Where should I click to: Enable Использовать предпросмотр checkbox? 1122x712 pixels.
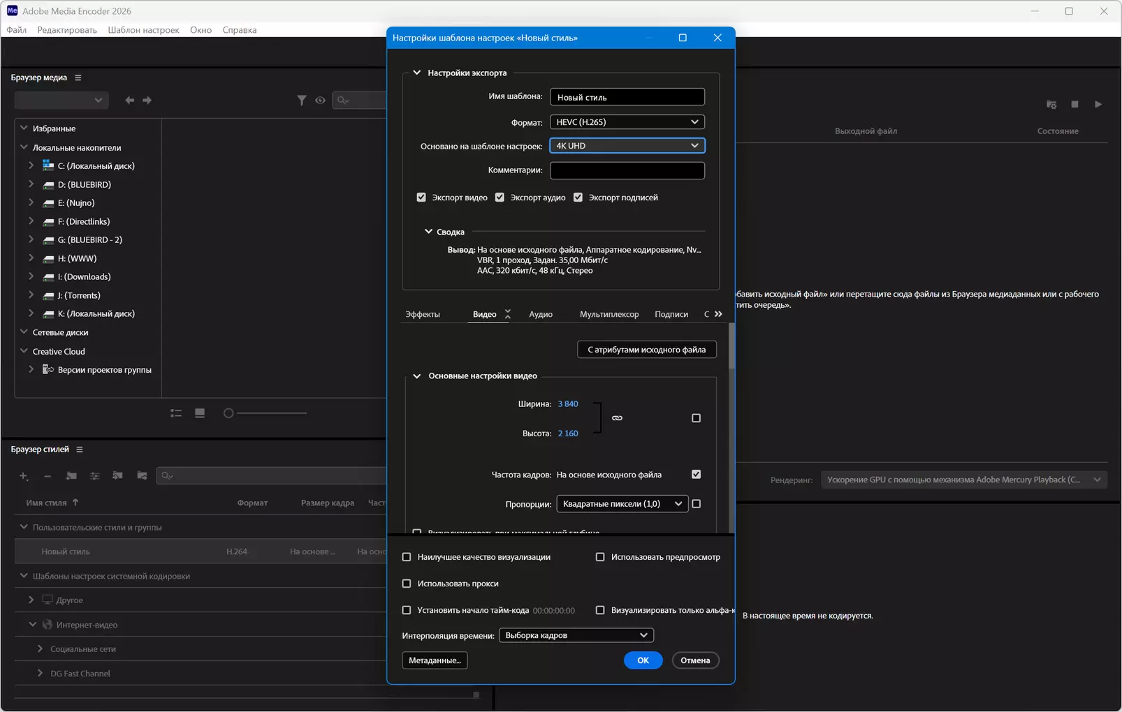coord(600,557)
